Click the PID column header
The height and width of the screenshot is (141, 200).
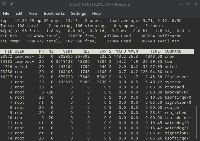[x=9, y=51]
